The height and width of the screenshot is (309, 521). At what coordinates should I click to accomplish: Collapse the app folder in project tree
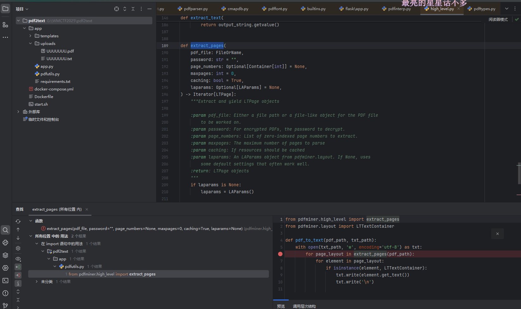coord(24,28)
